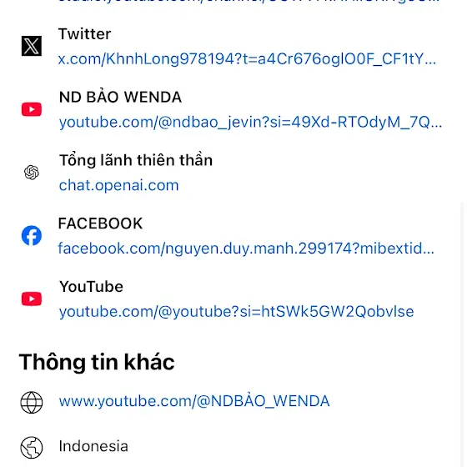Viewport: 467px width, 467px height.
Task: Open the chat.openai.com link
Action: tap(118, 185)
